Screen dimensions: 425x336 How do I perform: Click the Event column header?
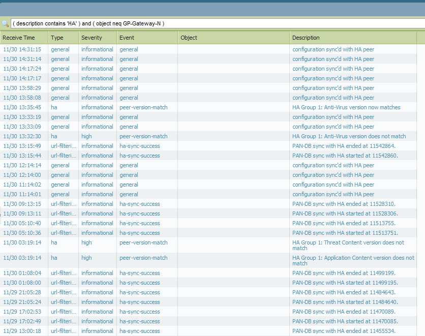pyautogui.click(x=127, y=38)
